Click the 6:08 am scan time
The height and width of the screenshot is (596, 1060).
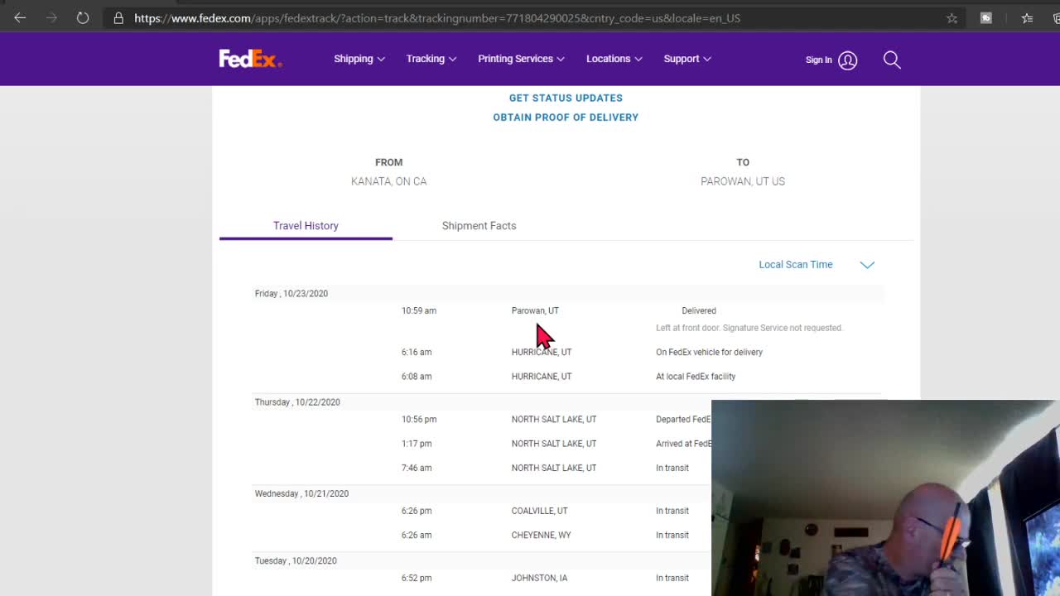(x=417, y=377)
